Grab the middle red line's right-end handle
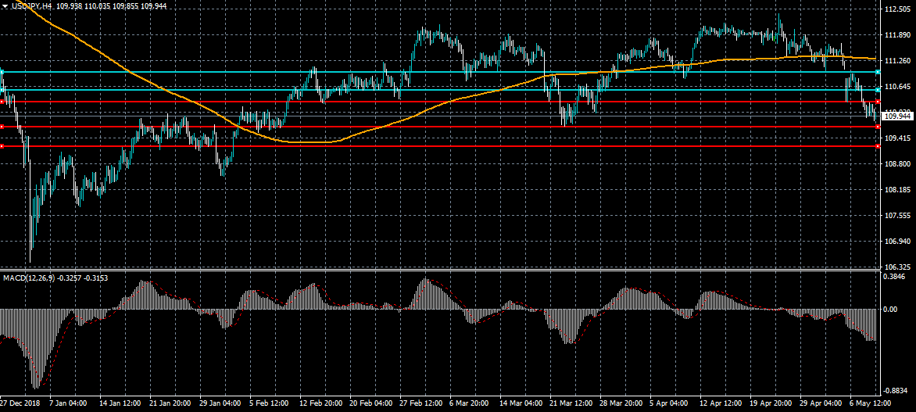This screenshot has width=916, height=412. [878, 127]
